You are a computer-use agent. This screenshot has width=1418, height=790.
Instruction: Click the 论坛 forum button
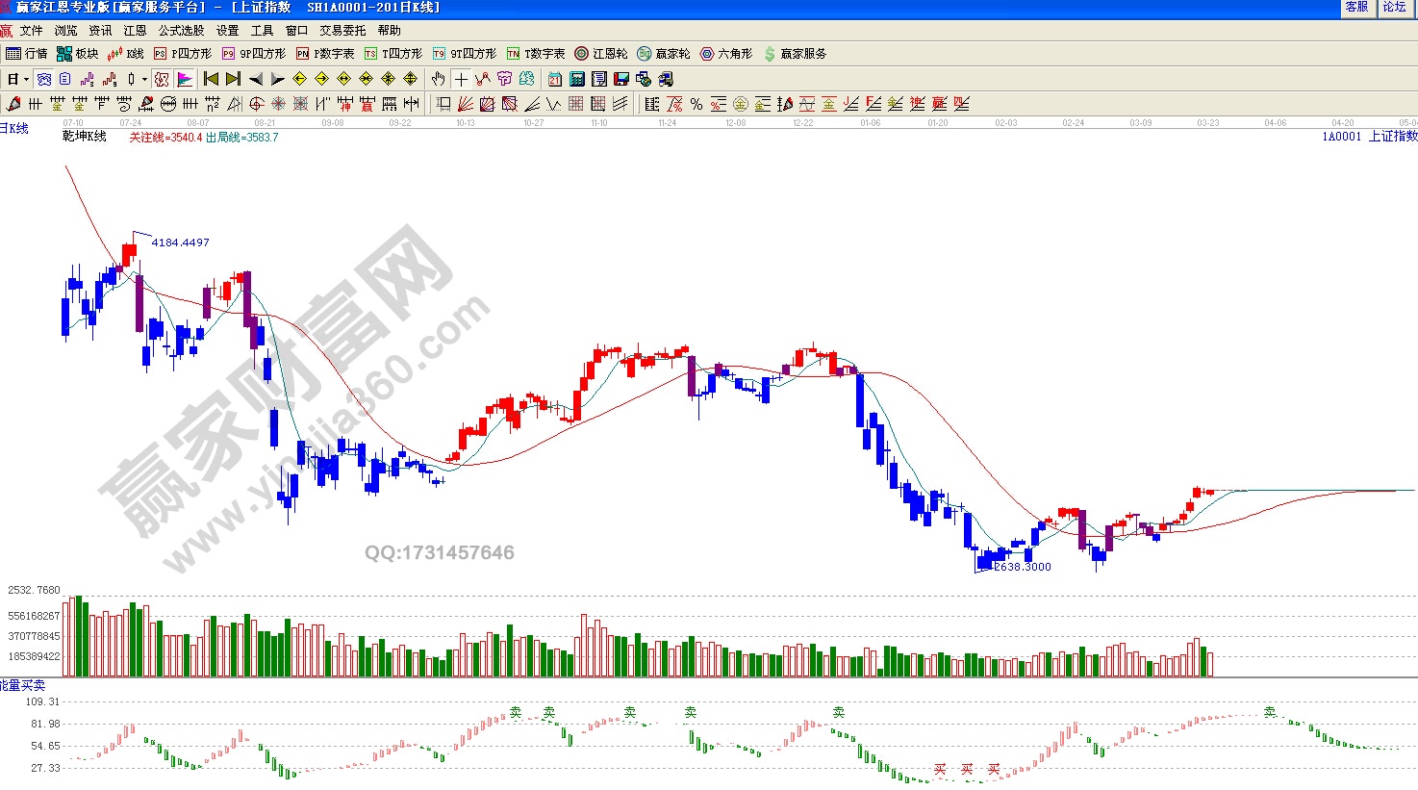tap(1394, 7)
